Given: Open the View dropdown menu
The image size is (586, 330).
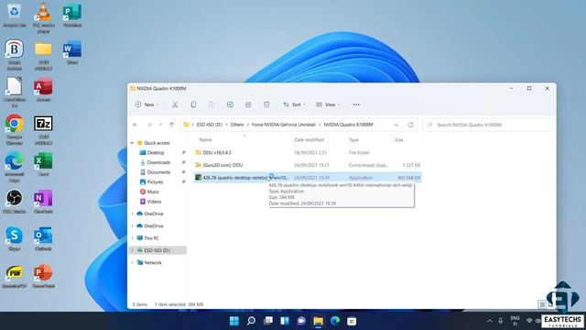Looking at the screenshot, I should click(328, 104).
